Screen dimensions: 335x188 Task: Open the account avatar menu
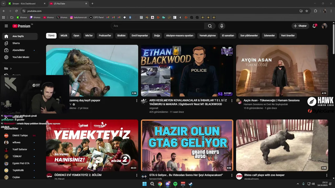[324, 26]
